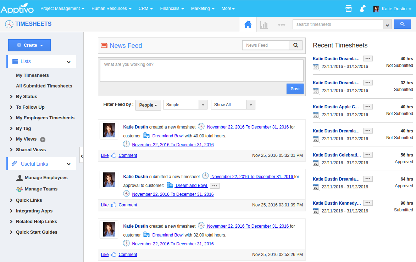The height and width of the screenshot is (262, 416).
Task: Click the Post button
Action: [295, 89]
